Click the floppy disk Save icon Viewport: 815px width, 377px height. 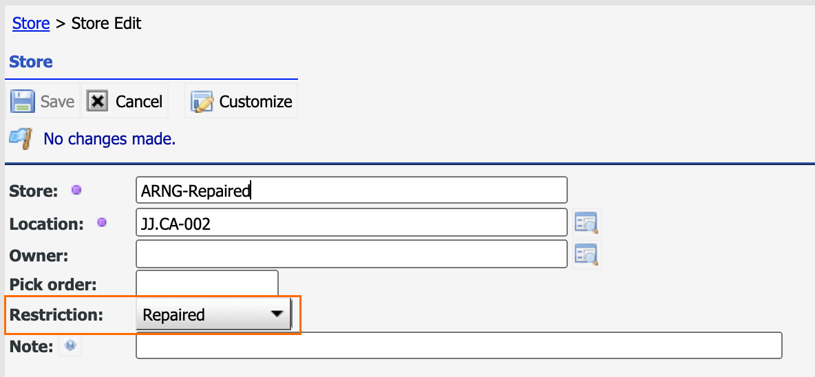(23, 101)
